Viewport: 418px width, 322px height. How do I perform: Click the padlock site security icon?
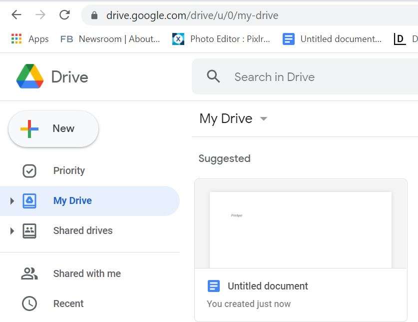[94, 15]
